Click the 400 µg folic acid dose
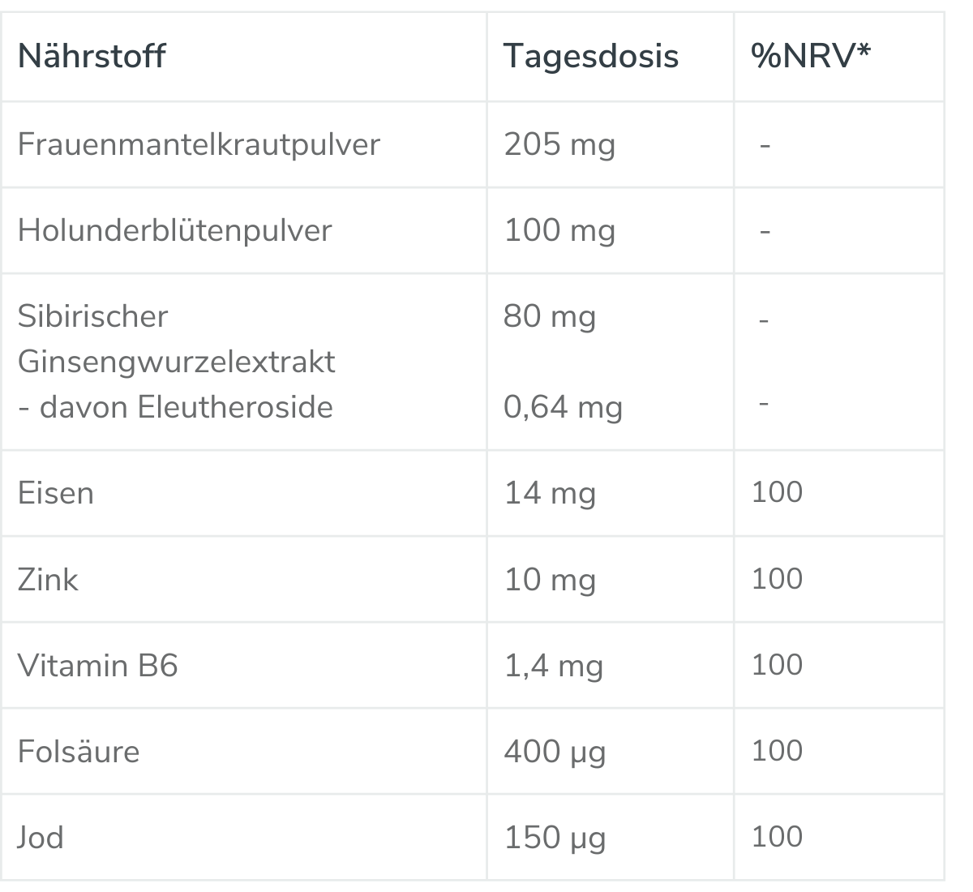Image resolution: width=973 pixels, height=892 pixels. coord(555,753)
